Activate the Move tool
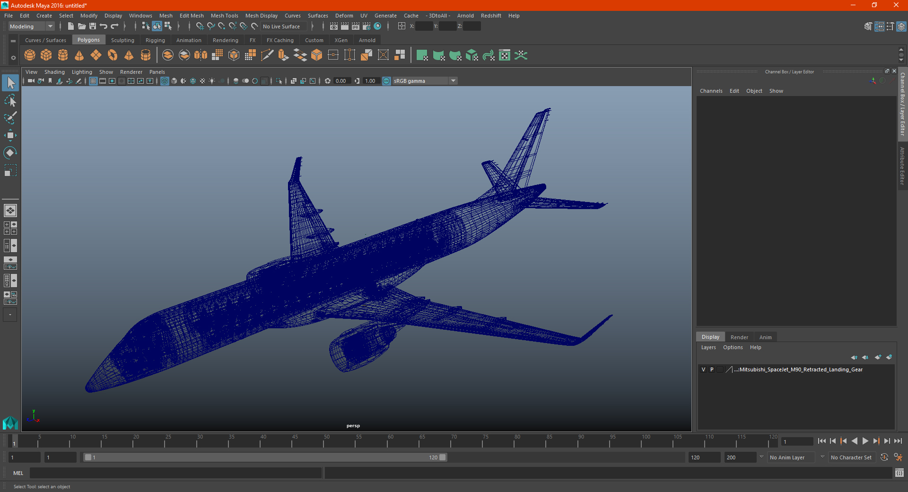This screenshot has width=908, height=492. [x=10, y=135]
